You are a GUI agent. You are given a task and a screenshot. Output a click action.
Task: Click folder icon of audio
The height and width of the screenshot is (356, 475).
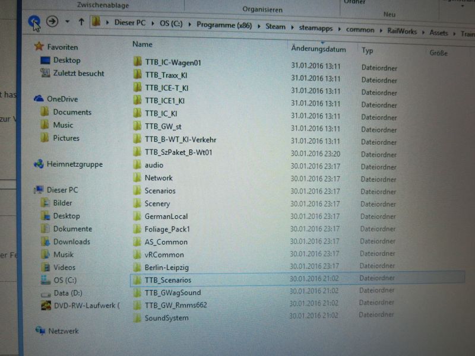(137, 164)
